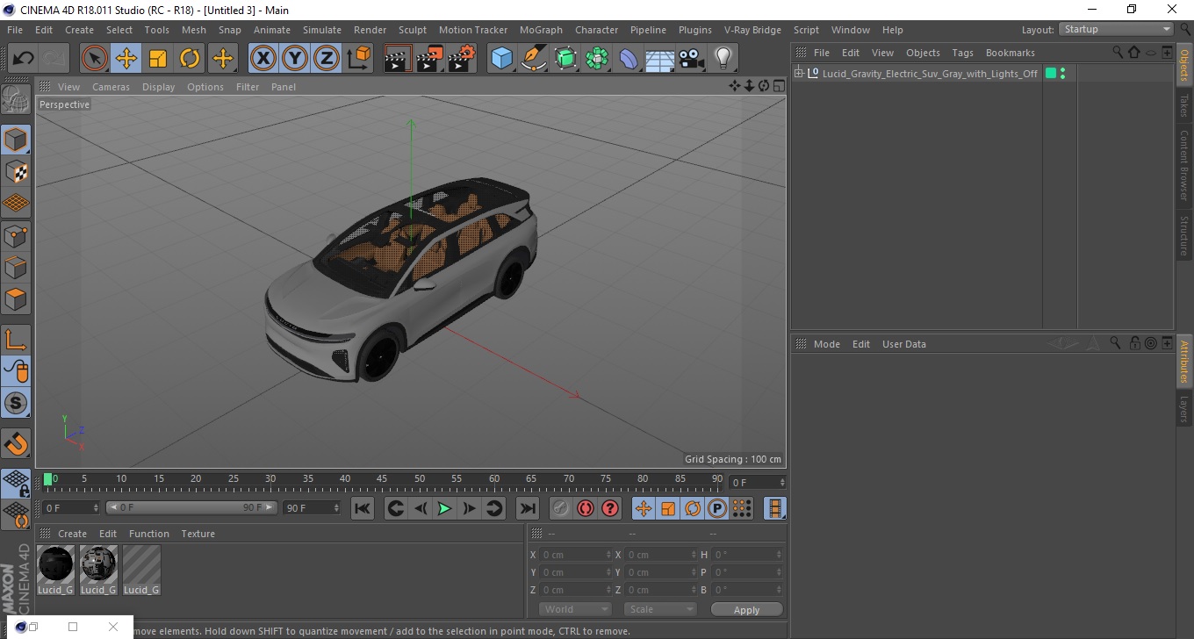1194x639 pixels.
Task: Select the first Lucid_G material thumbnail
Action: [x=55, y=570]
